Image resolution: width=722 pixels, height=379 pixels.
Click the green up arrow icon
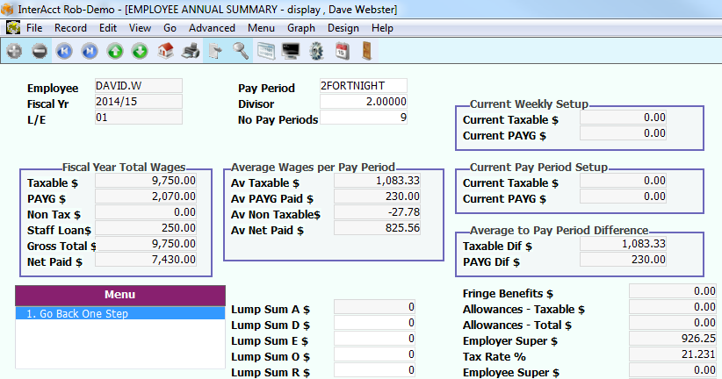(x=115, y=51)
